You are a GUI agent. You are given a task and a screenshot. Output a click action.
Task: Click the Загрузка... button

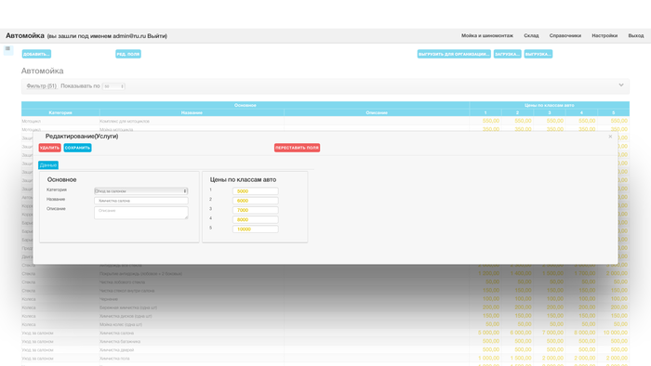[x=508, y=54]
